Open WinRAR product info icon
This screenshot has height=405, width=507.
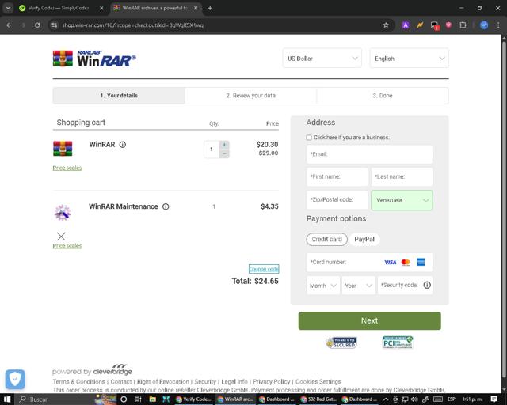[x=123, y=145]
